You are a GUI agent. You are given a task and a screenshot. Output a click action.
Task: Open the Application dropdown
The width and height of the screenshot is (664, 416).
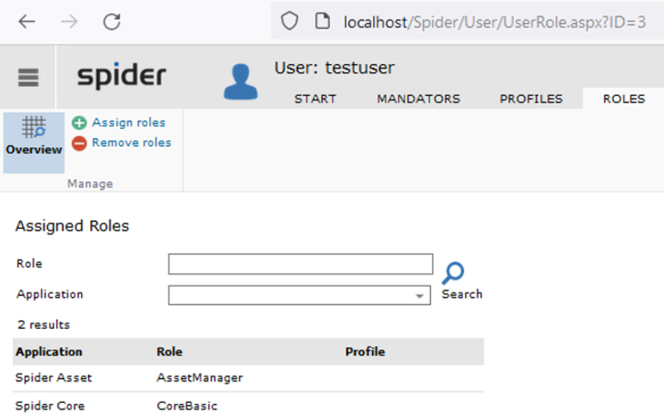(x=300, y=295)
